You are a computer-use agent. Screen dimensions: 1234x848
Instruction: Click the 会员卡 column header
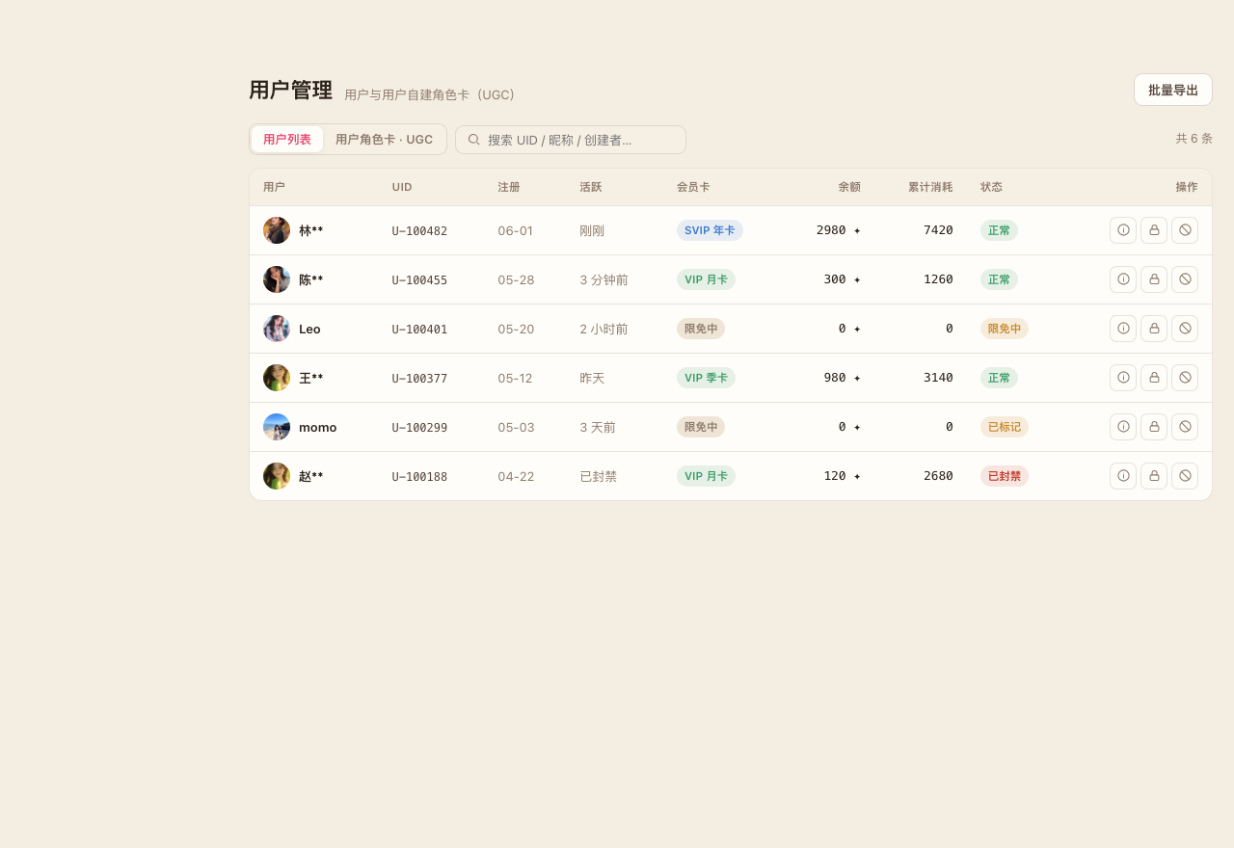click(x=693, y=187)
